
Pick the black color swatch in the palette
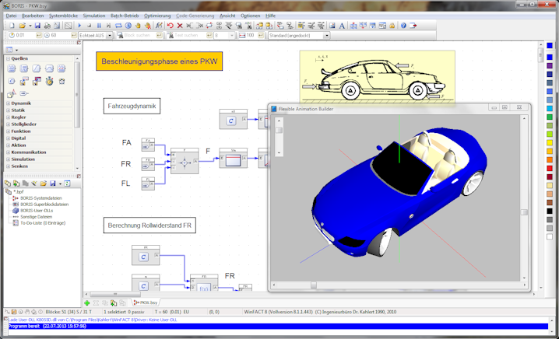click(550, 211)
